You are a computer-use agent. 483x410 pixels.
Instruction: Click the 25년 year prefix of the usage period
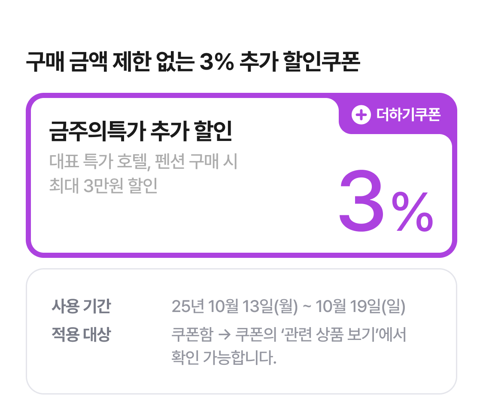[x=187, y=307]
